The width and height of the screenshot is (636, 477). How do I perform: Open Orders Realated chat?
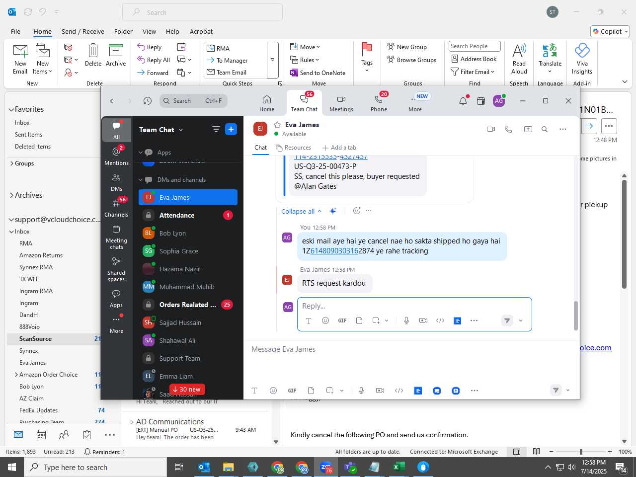pyautogui.click(x=188, y=305)
